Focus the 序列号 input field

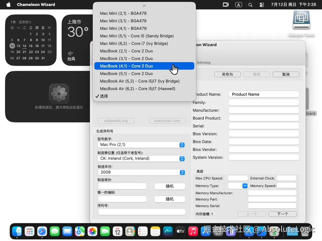point(142,212)
